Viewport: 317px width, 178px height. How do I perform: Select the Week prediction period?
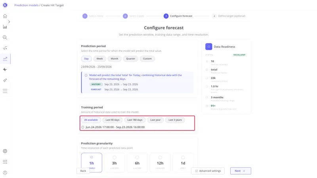click(x=99, y=59)
